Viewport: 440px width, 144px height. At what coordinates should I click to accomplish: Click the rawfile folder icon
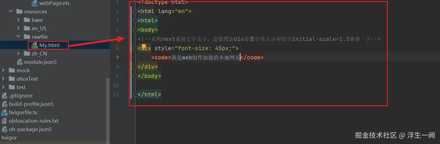[27, 37]
